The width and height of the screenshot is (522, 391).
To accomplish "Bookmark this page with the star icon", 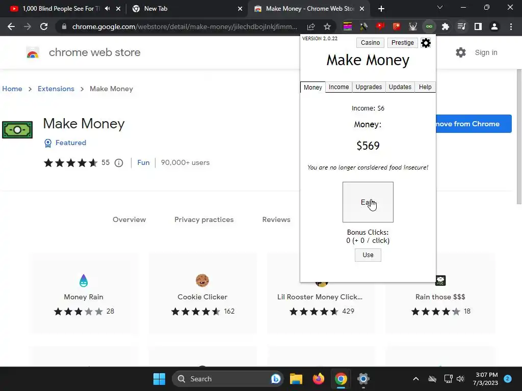I will click(327, 26).
